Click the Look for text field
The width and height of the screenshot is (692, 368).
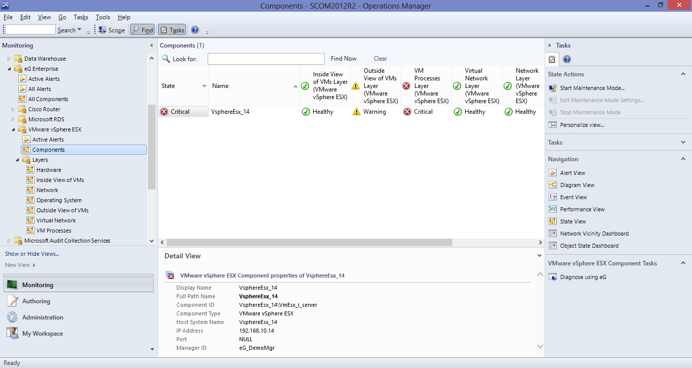(x=266, y=59)
